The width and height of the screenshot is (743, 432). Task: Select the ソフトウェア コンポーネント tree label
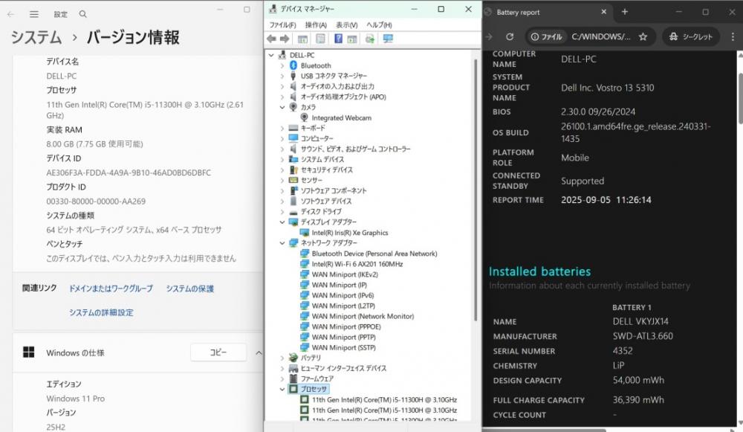tap(334, 190)
